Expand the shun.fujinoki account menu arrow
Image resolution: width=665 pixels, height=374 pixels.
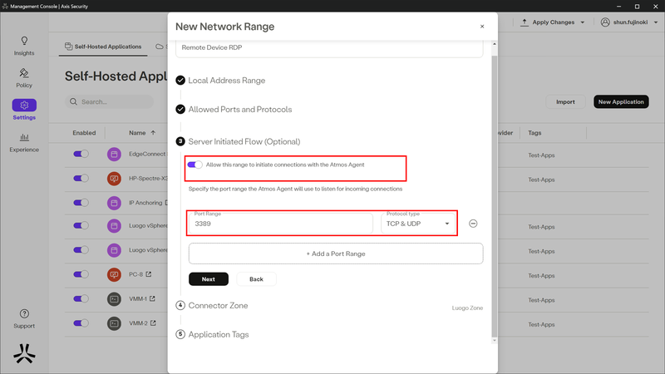point(656,22)
